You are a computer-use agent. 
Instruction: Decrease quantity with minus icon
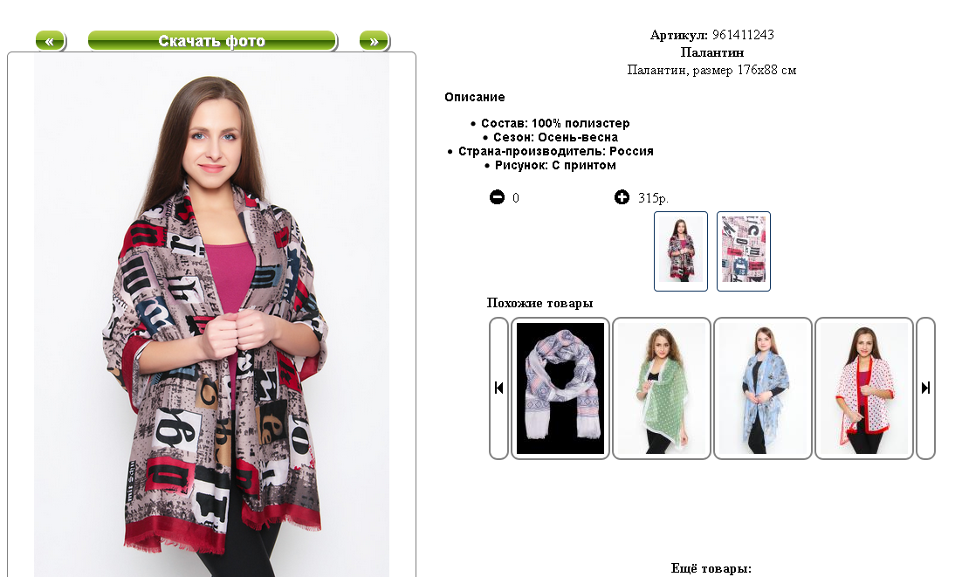pyautogui.click(x=497, y=196)
